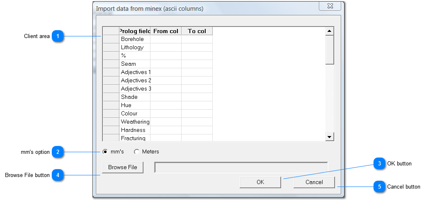Confirm import with the OK button
This screenshot has height=201, width=427.
(260, 182)
